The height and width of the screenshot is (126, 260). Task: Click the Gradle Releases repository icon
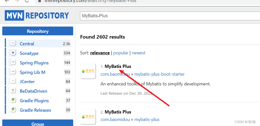pos(13,110)
